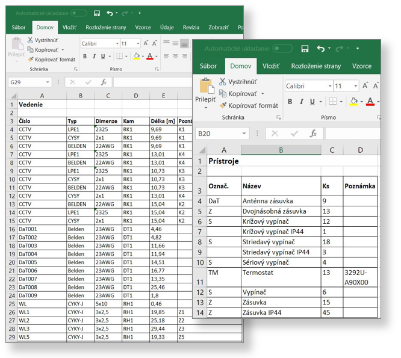401x358 pixels.
Task: Open Rozloženie strany tab in Prístroje window
Action: 316,66
